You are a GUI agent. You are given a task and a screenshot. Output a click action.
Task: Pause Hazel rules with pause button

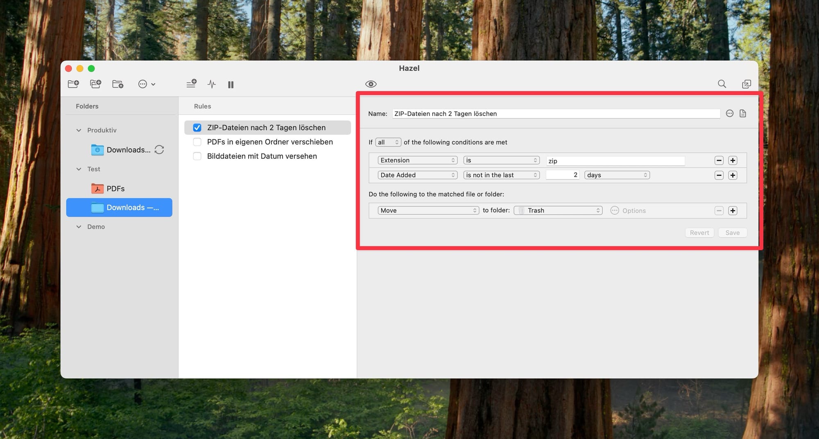tap(231, 84)
